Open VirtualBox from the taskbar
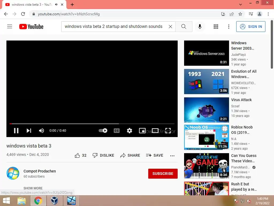The image size is (274, 206). pos(54,201)
